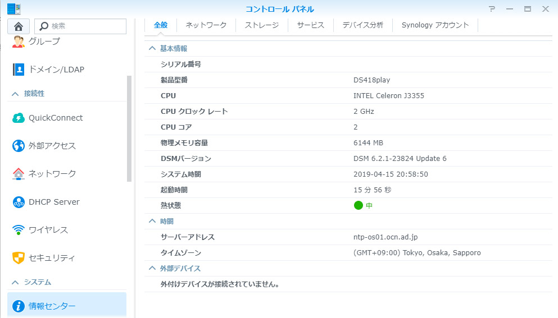Click the 6144 MB memory value

[x=368, y=143]
